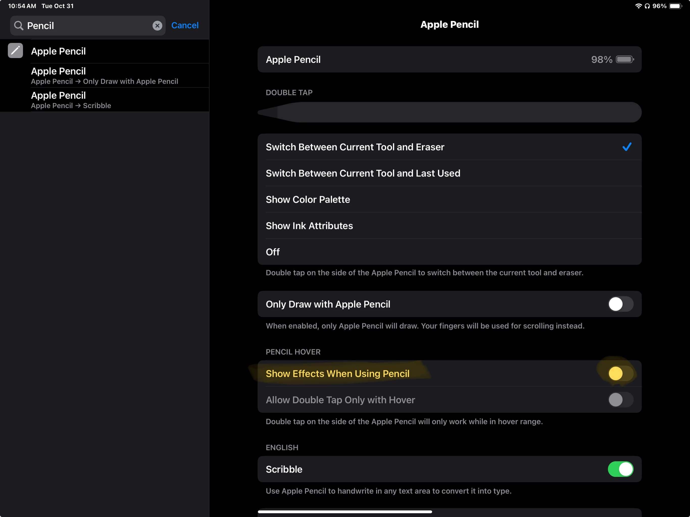Select Switch Between Current Tool and Last Used

tap(362, 173)
